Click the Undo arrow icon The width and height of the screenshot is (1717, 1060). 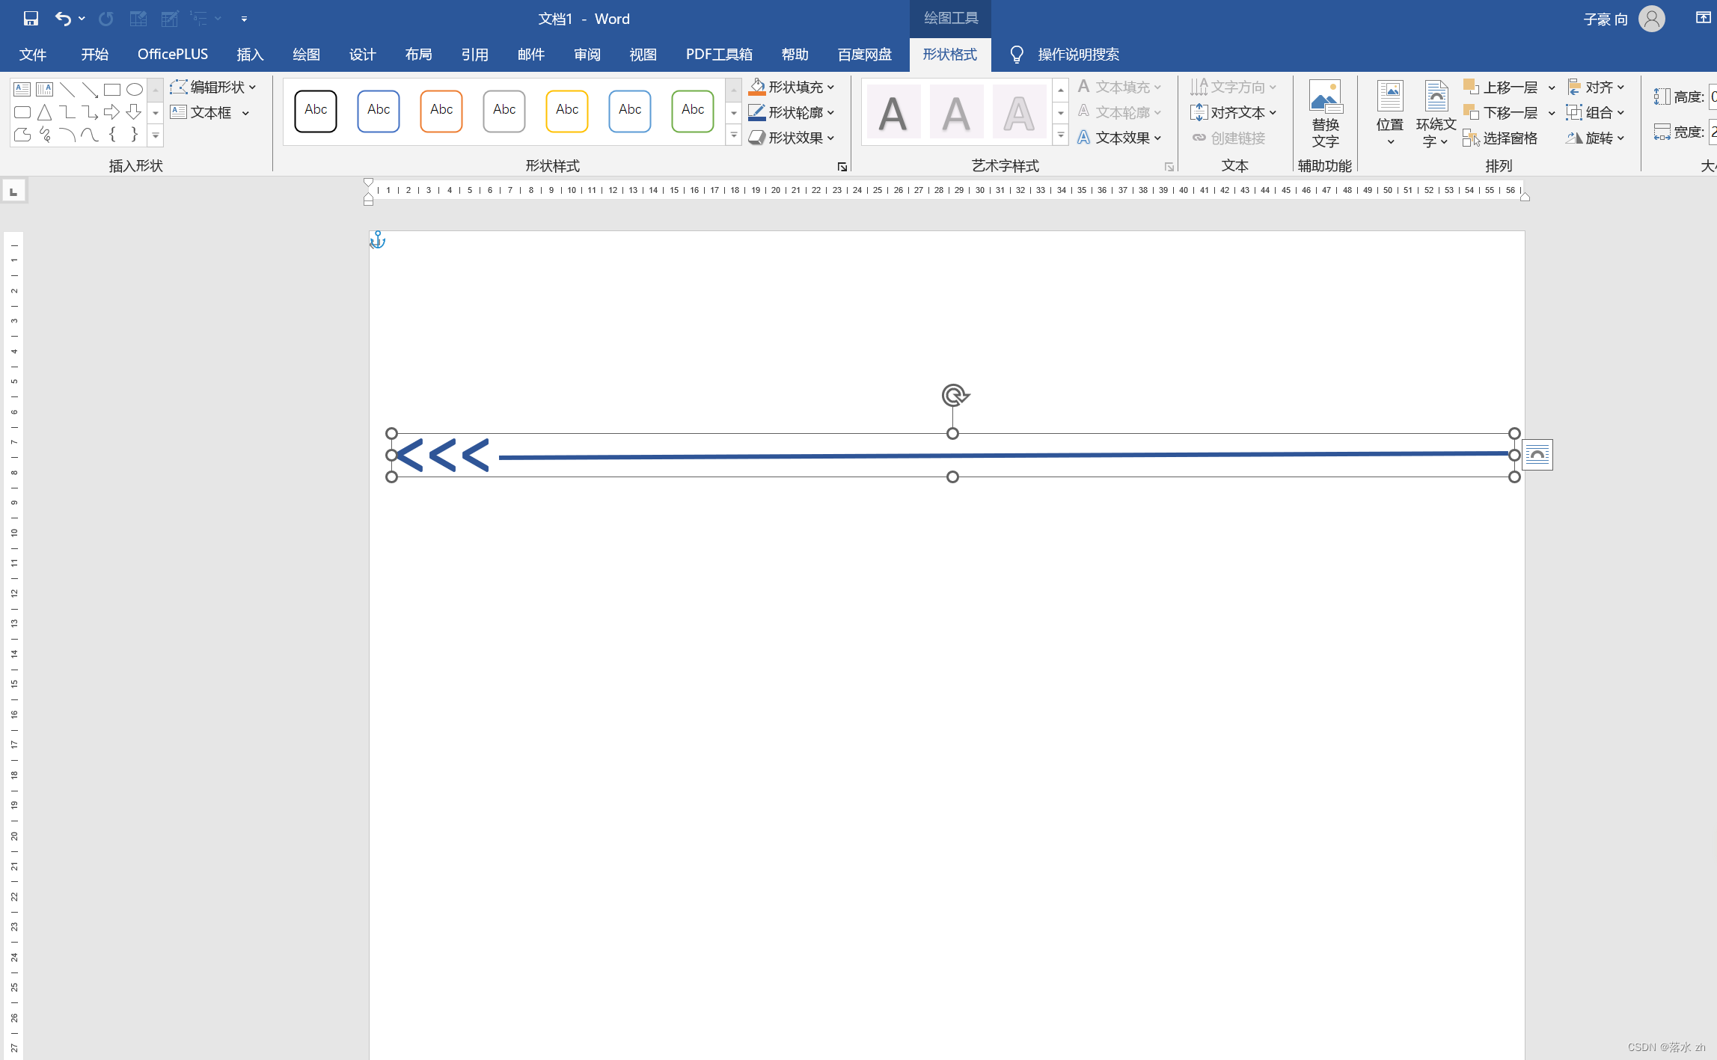pyautogui.click(x=63, y=19)
